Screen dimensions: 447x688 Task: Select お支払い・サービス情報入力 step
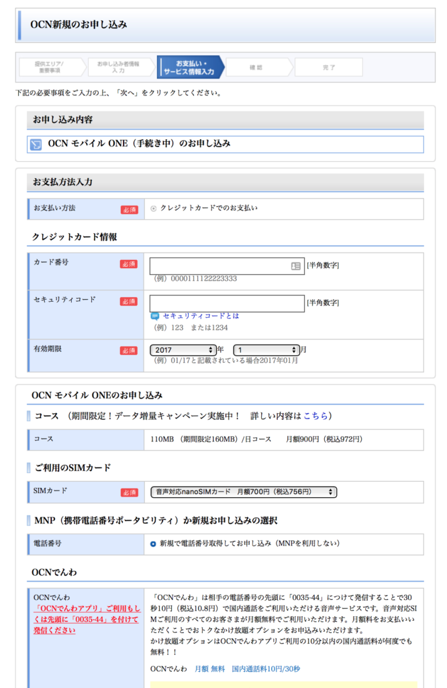189,67
